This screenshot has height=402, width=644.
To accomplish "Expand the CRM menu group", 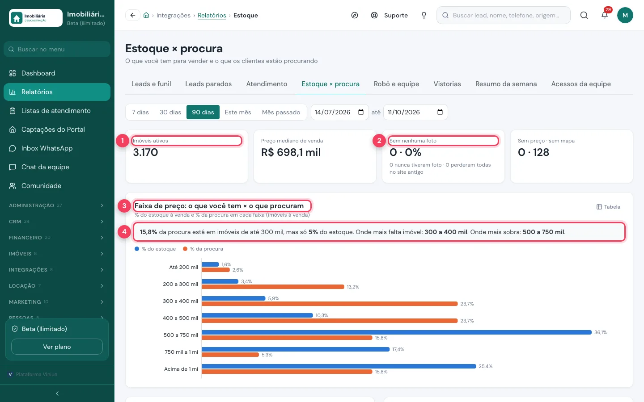I will [57, 222].
